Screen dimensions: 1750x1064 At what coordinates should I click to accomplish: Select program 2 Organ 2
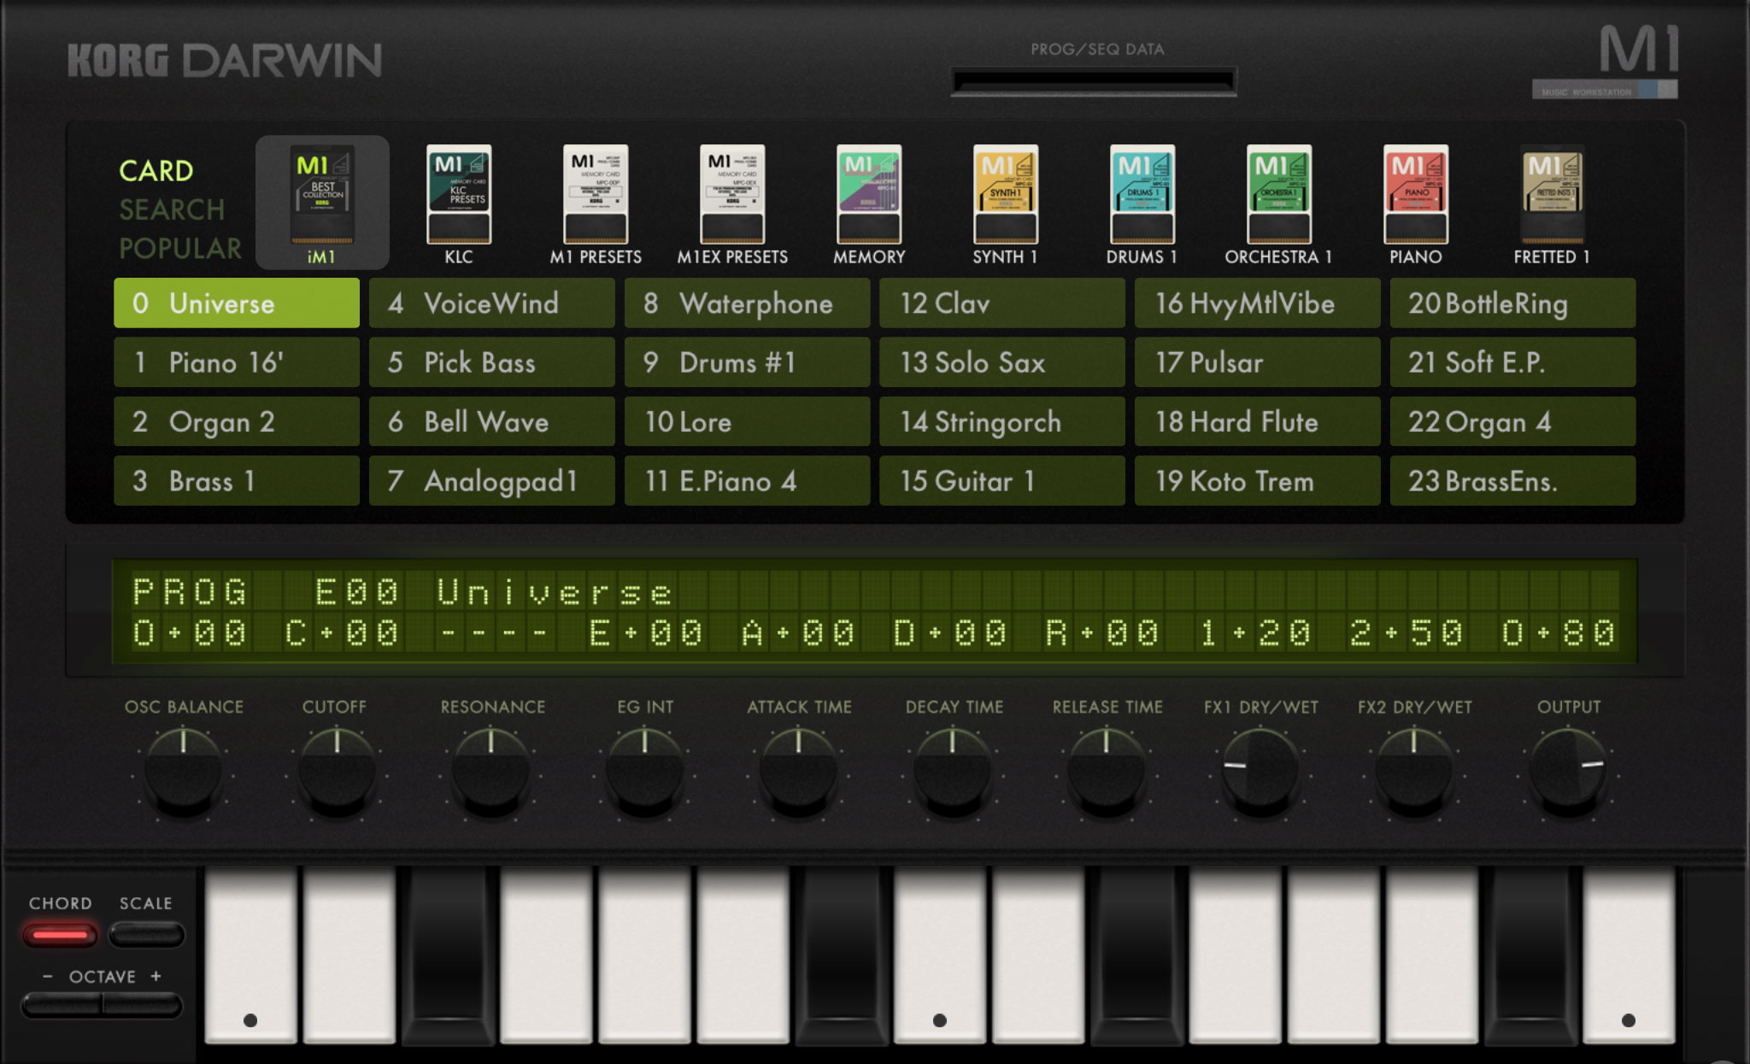[x=237, y=421]
